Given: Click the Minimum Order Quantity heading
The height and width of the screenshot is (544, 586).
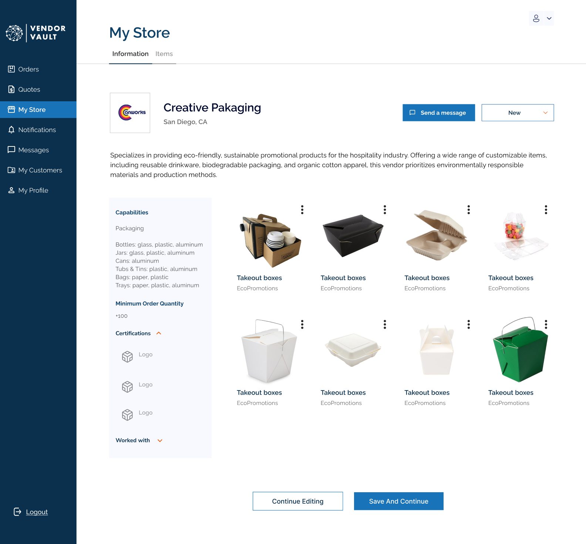Looking at the screenshot, I should 149,304.
